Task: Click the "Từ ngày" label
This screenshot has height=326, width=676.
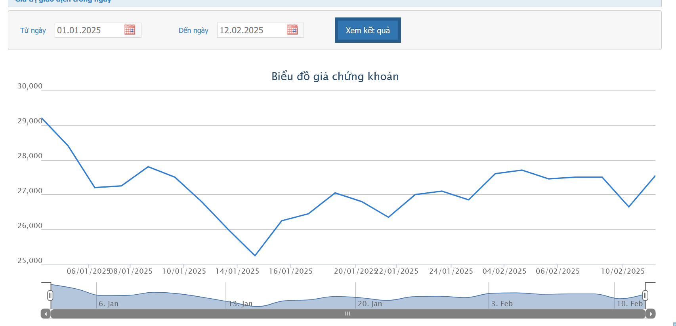Action: click(33, 31)
